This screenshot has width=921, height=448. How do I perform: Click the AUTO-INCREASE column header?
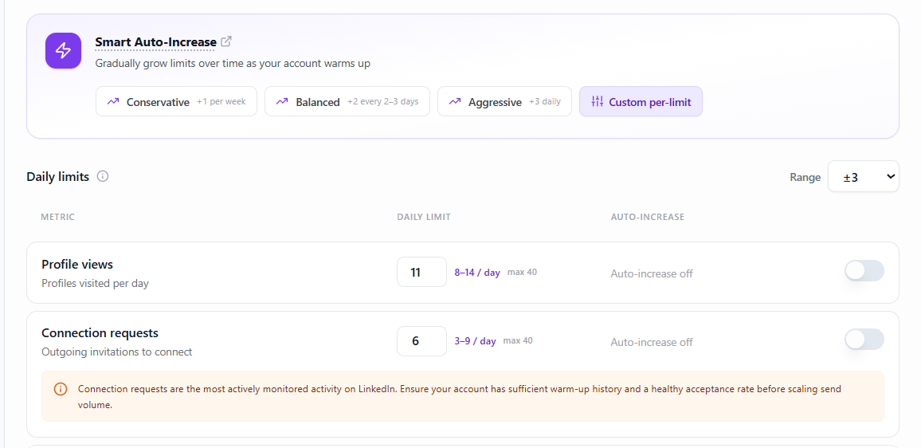(647, 217)
